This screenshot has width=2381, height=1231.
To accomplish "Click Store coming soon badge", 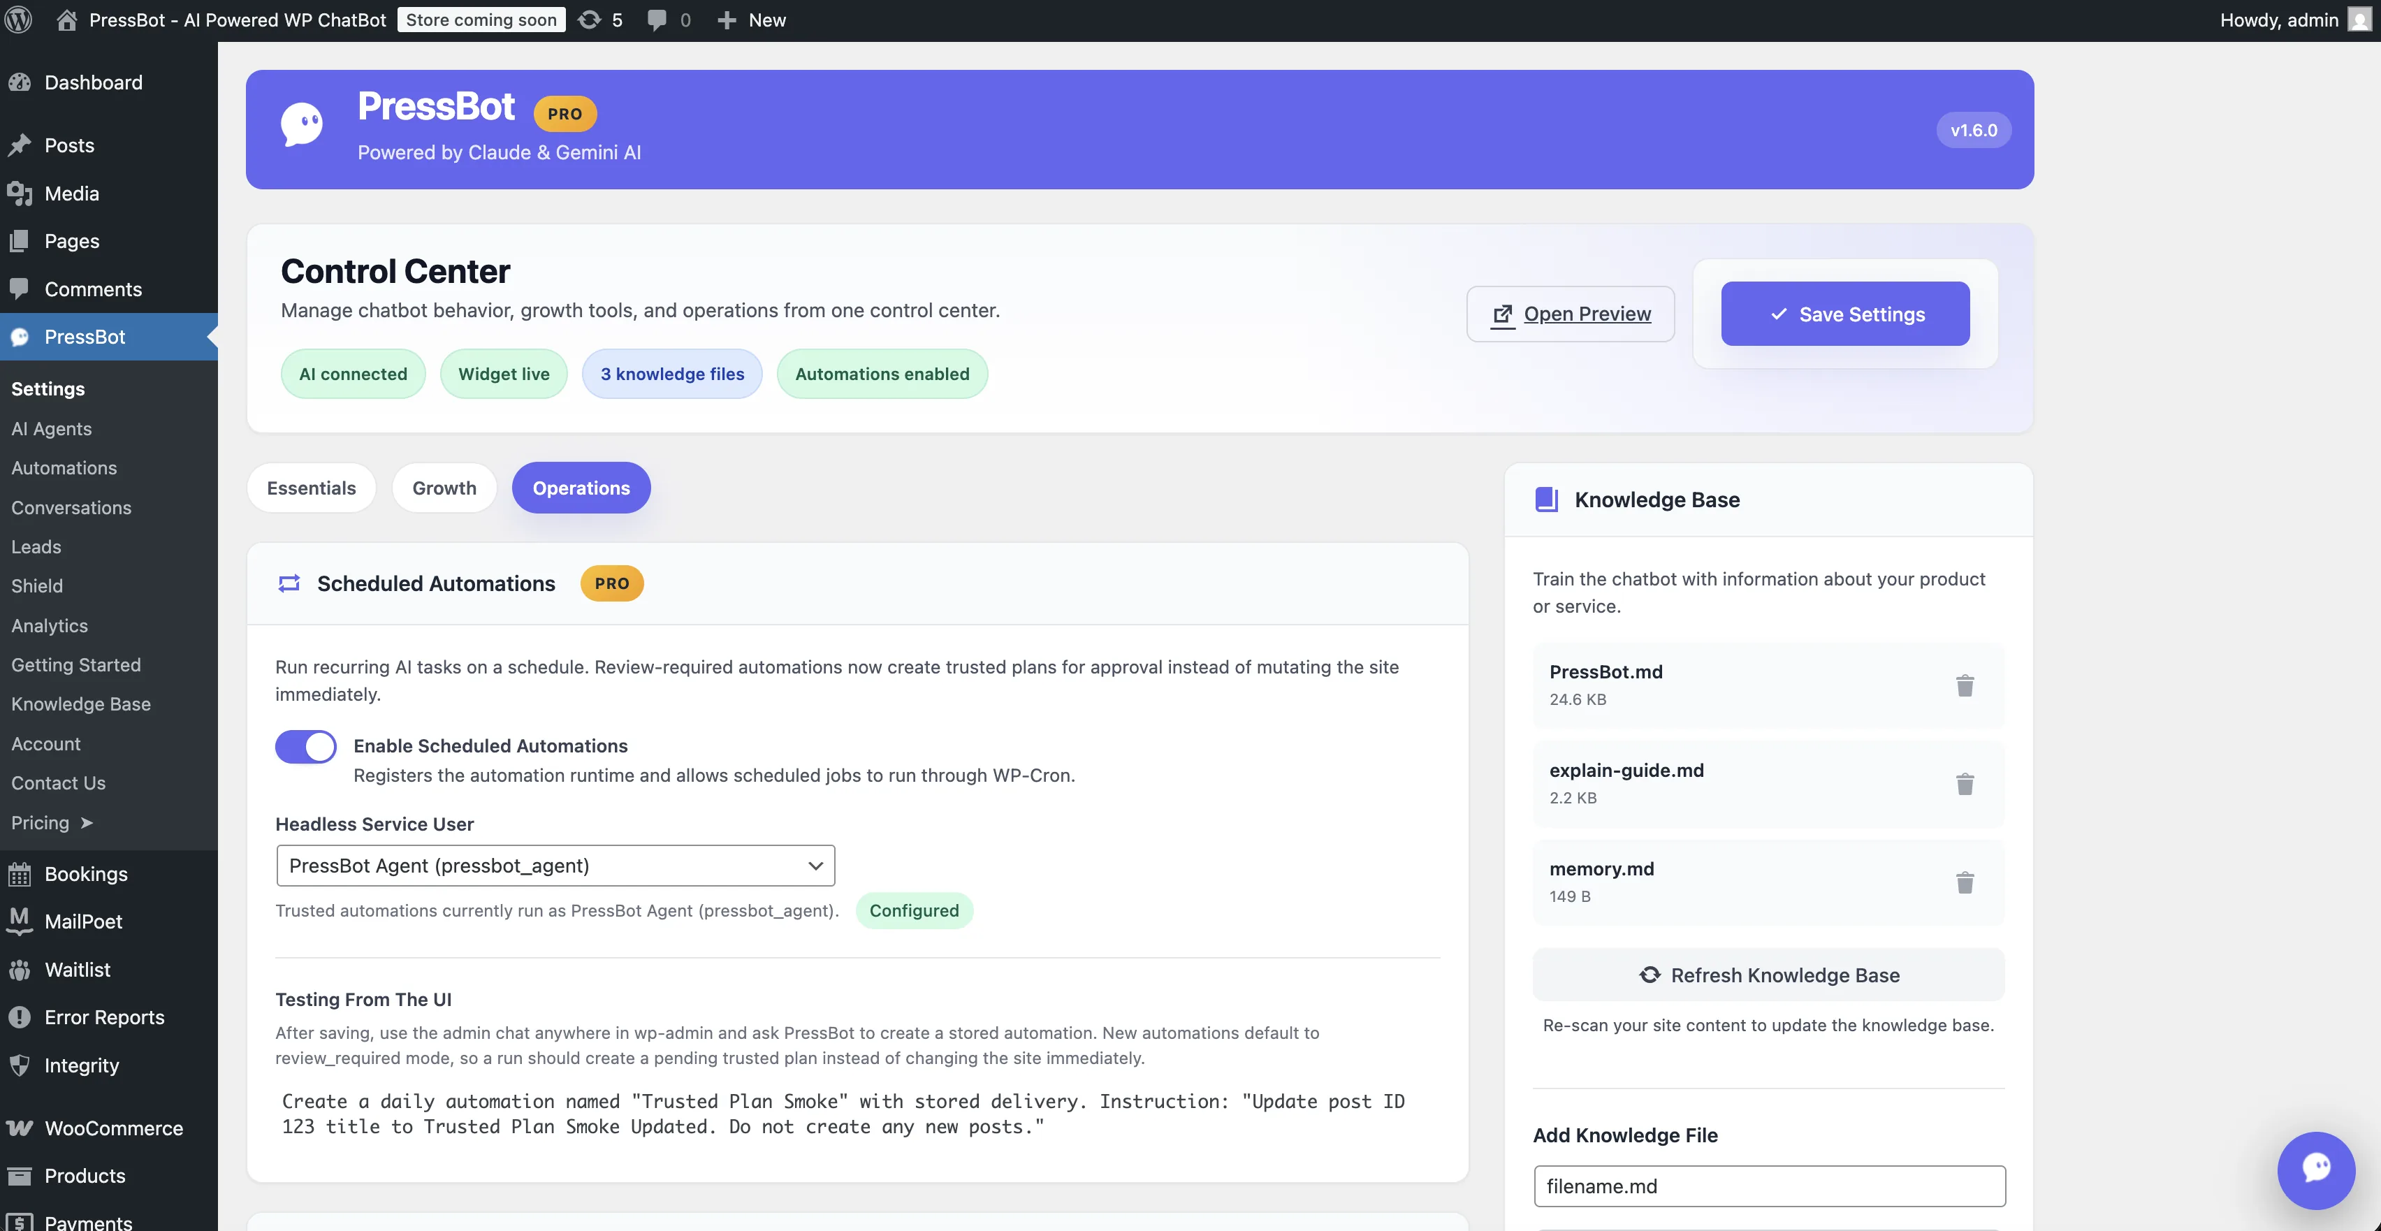I will pyautogui.click(x=481, y=20).
